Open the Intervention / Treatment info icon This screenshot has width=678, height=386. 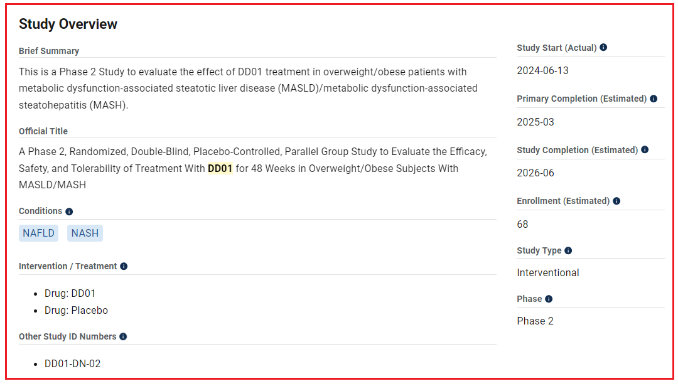click(124, 266)
